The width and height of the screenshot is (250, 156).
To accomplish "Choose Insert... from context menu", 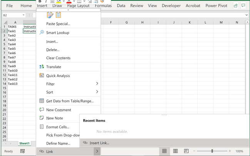I will click(x=52, y=41).
